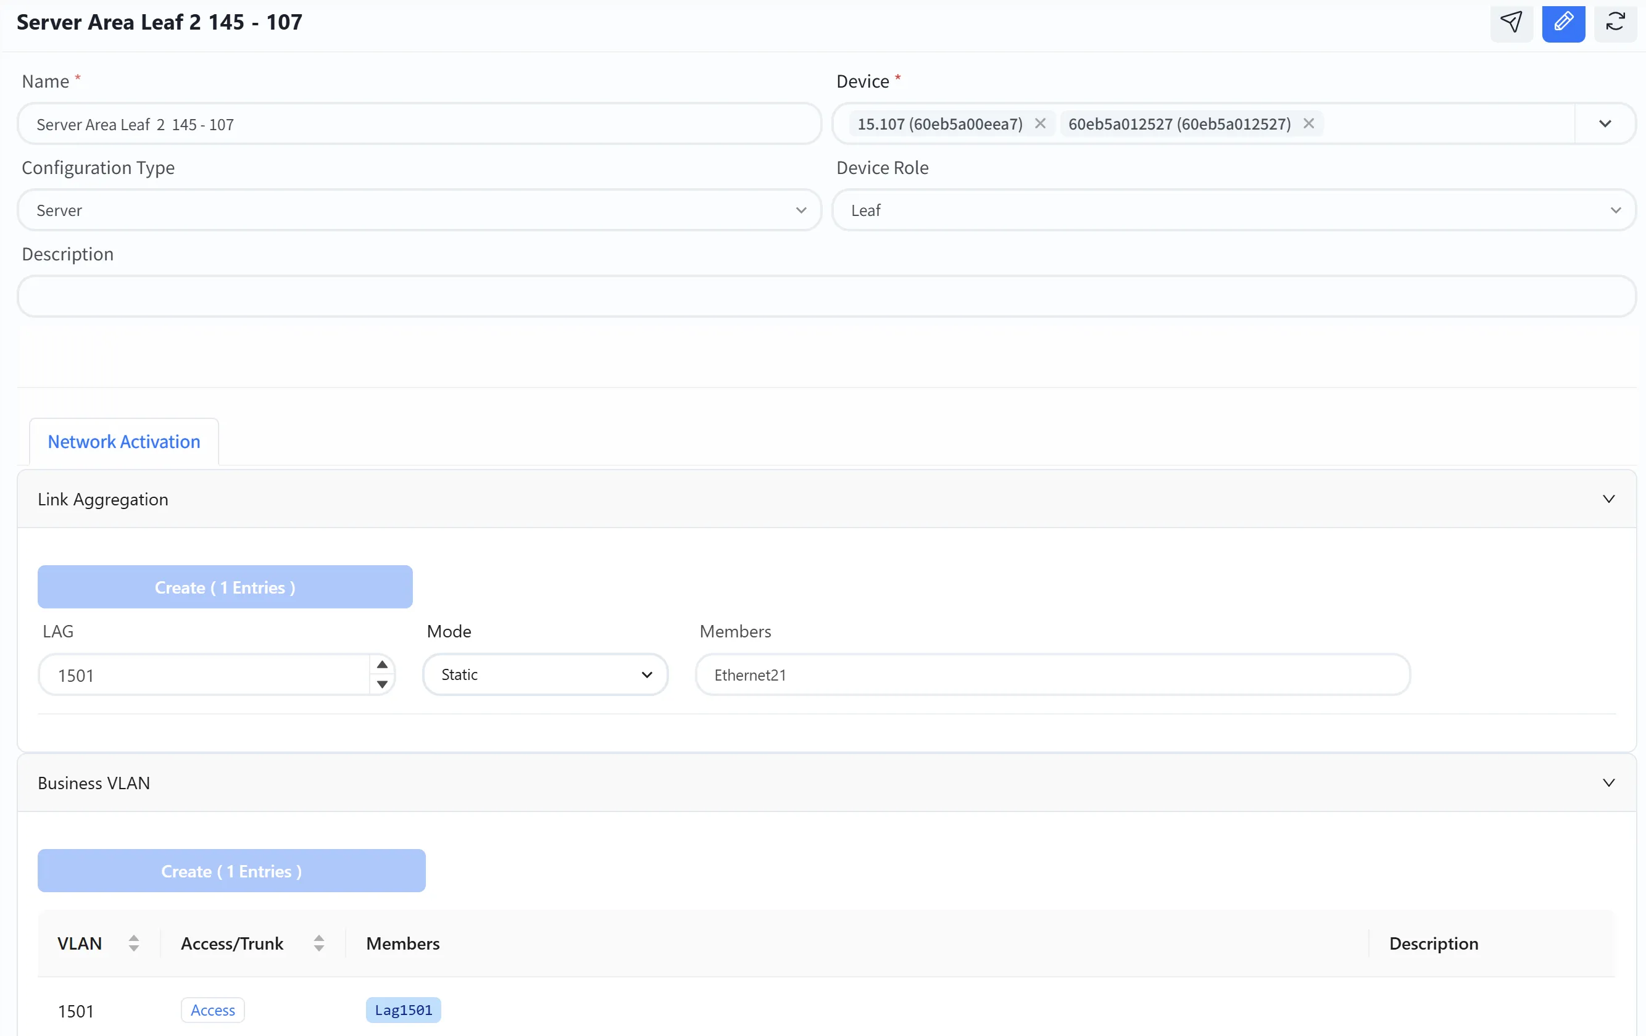Image resolution: width=1646 pixels, height=1036 pixels.
Task: Click the refresh arrows icon
Action: pyautogui.click(x=1615, y=23)
